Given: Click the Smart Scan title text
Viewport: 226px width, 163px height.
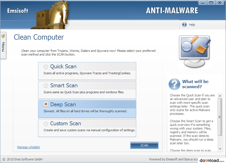Looking at the screenshot, I should pyautogui.click(x=64, y=85).
